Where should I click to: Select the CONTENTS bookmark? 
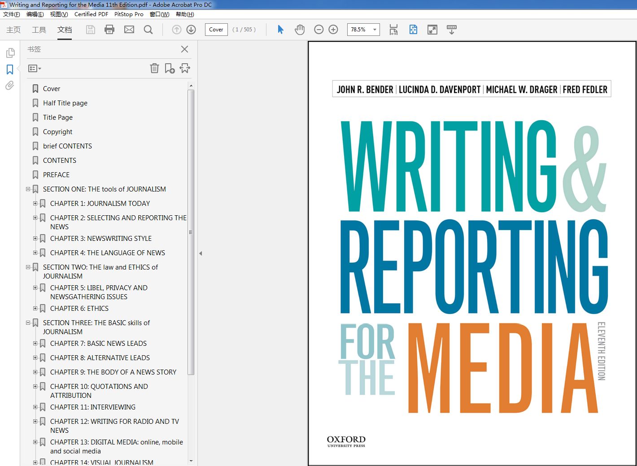click(60, 161)
